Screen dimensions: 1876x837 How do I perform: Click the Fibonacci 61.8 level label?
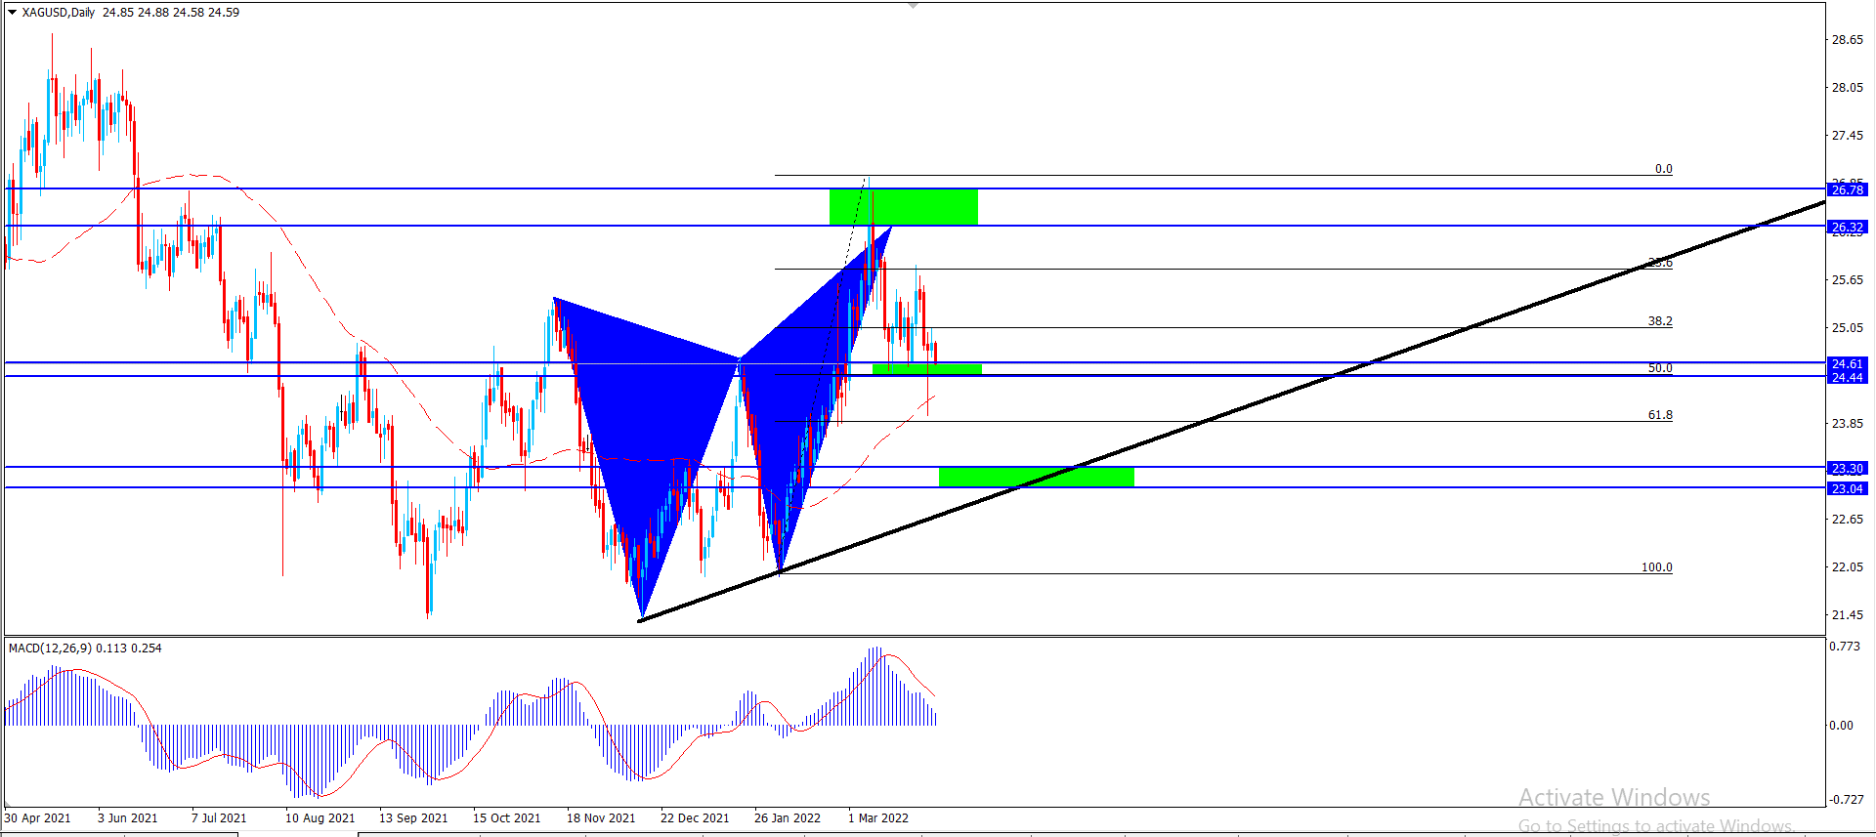coord(1659,415)
